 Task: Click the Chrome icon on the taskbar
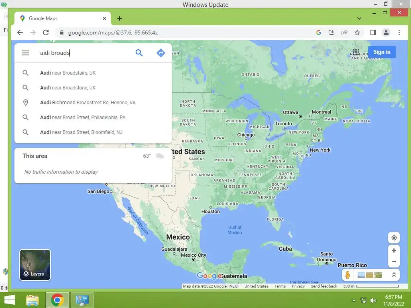tap(57, 300)
